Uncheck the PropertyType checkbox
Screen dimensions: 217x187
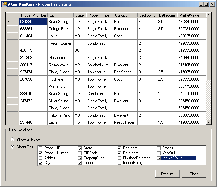[80, 158]
